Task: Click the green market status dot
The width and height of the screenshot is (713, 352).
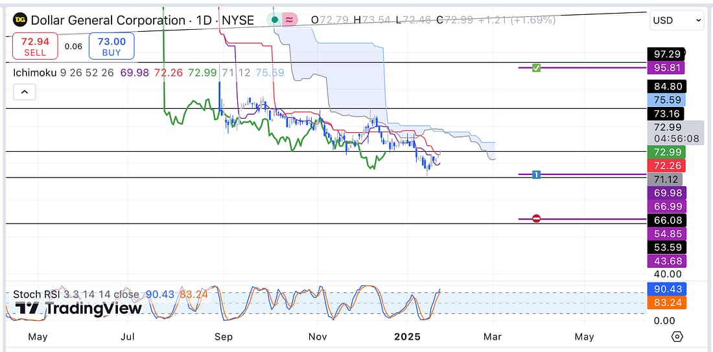Action: pos(275,20)
